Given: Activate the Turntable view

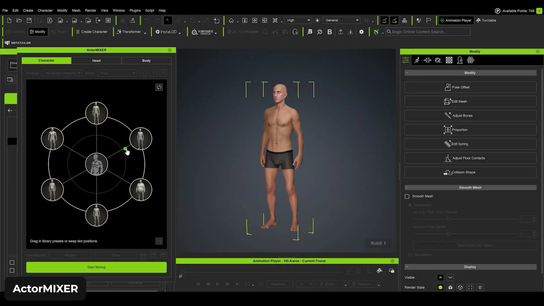Looking at the screenshot, I should coord(486,20).
